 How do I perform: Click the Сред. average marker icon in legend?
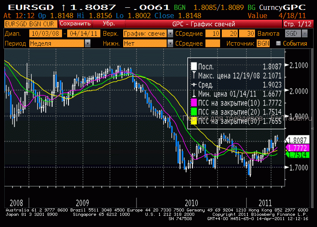pos(194,85)
